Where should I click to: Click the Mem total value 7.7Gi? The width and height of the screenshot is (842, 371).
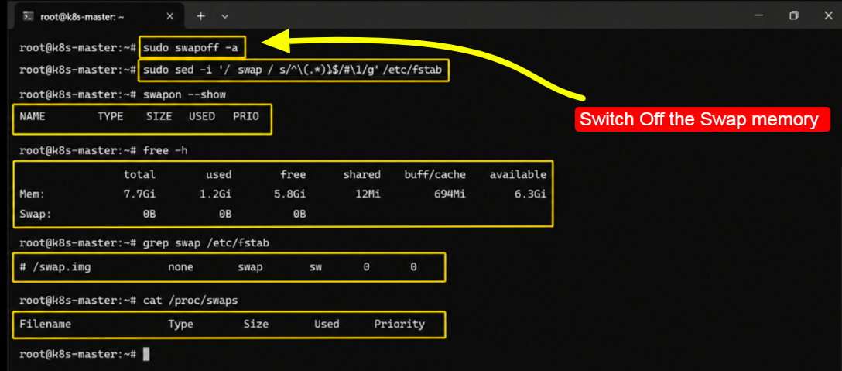click(139, 194)
